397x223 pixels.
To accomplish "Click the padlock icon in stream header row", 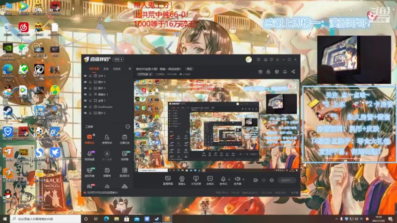I will [x=268, y=72].
